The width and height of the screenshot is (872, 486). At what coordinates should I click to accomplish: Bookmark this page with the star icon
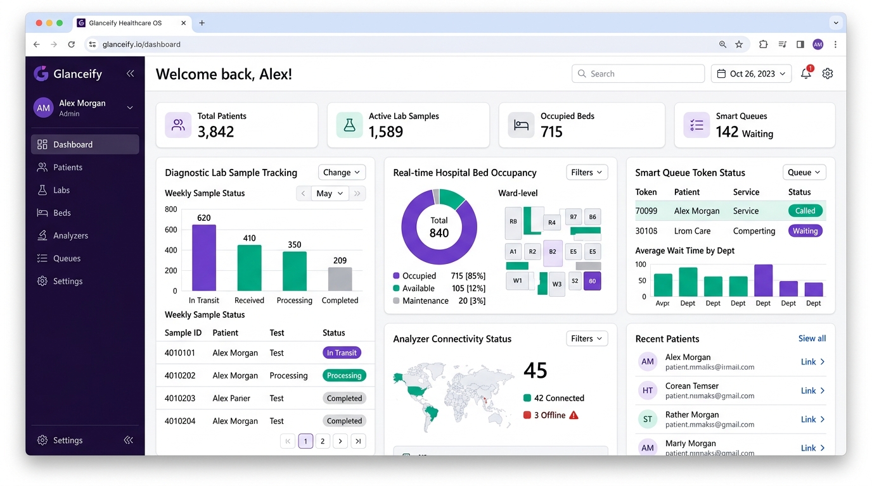click(x=739, y=44)
